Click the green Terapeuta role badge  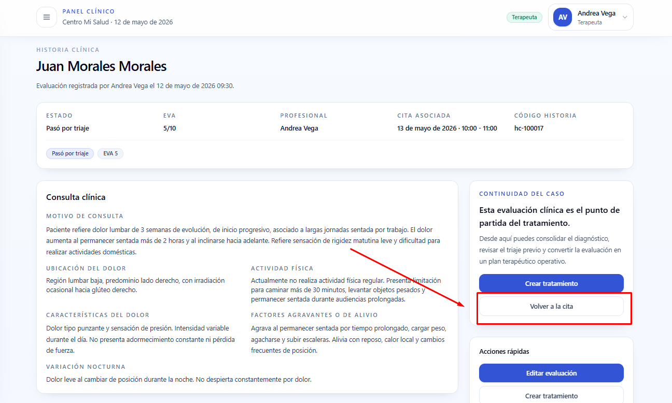524,17
